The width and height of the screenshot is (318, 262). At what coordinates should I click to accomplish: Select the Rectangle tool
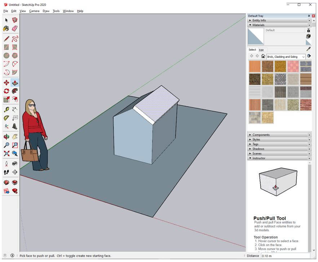pos(6,47)
